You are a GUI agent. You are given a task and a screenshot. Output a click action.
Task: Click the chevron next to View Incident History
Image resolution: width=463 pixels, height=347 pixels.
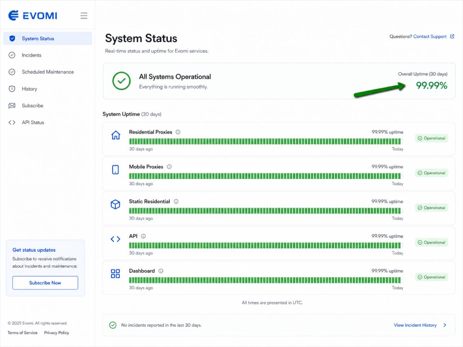[x=445, y=325]
